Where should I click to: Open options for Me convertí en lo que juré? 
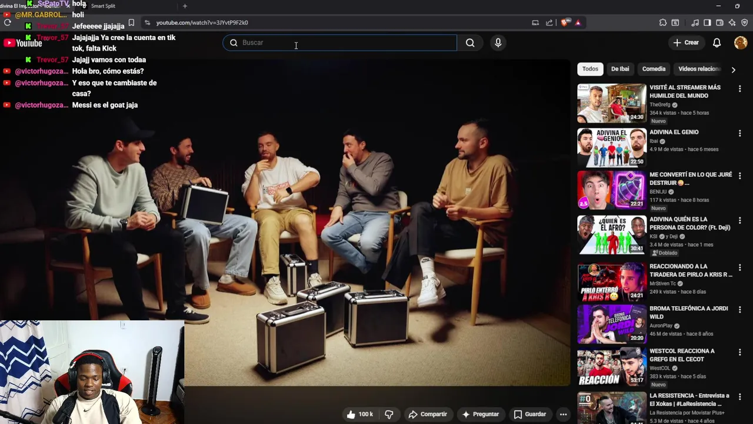(x=739, y=175)
